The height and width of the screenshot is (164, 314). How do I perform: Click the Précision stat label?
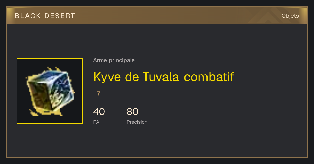point(137,122)
